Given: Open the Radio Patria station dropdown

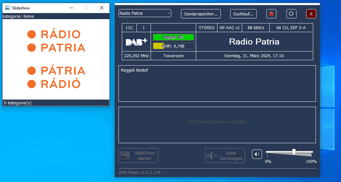Looking at the screenshot, I should (x=145, y=13).
